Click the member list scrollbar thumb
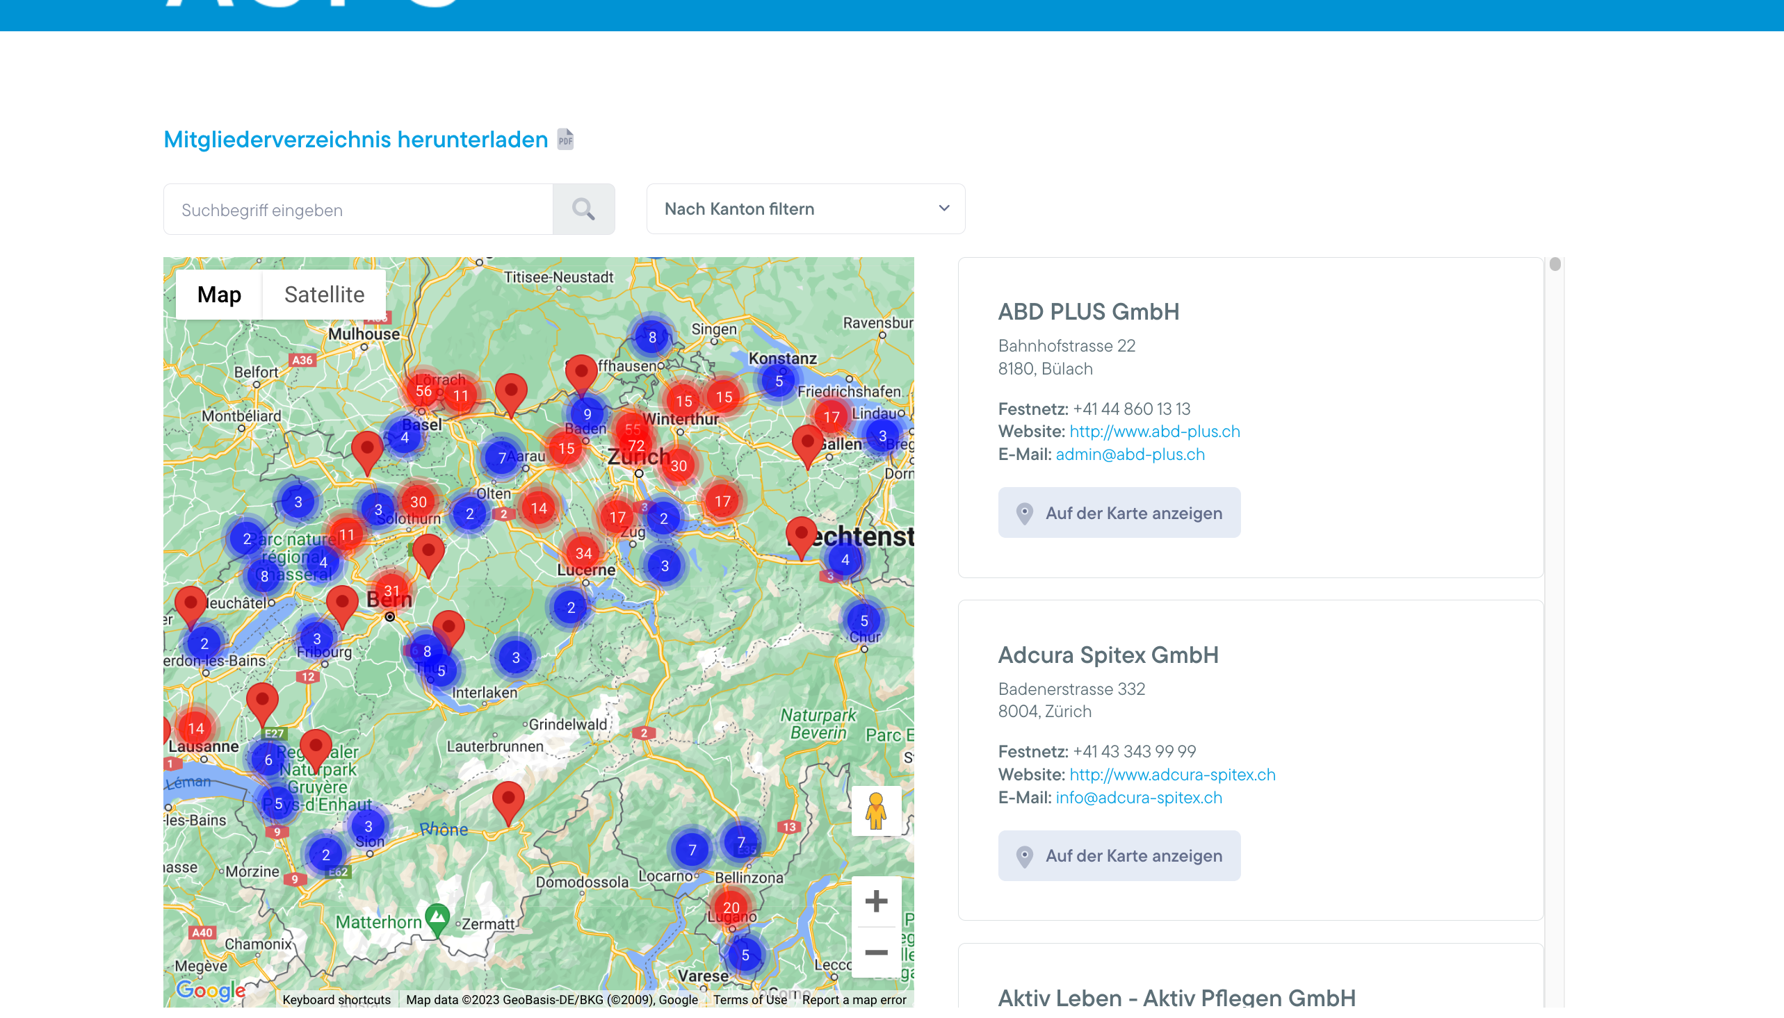This screenshot has height=1018, width=1784. coord(1555,264)
